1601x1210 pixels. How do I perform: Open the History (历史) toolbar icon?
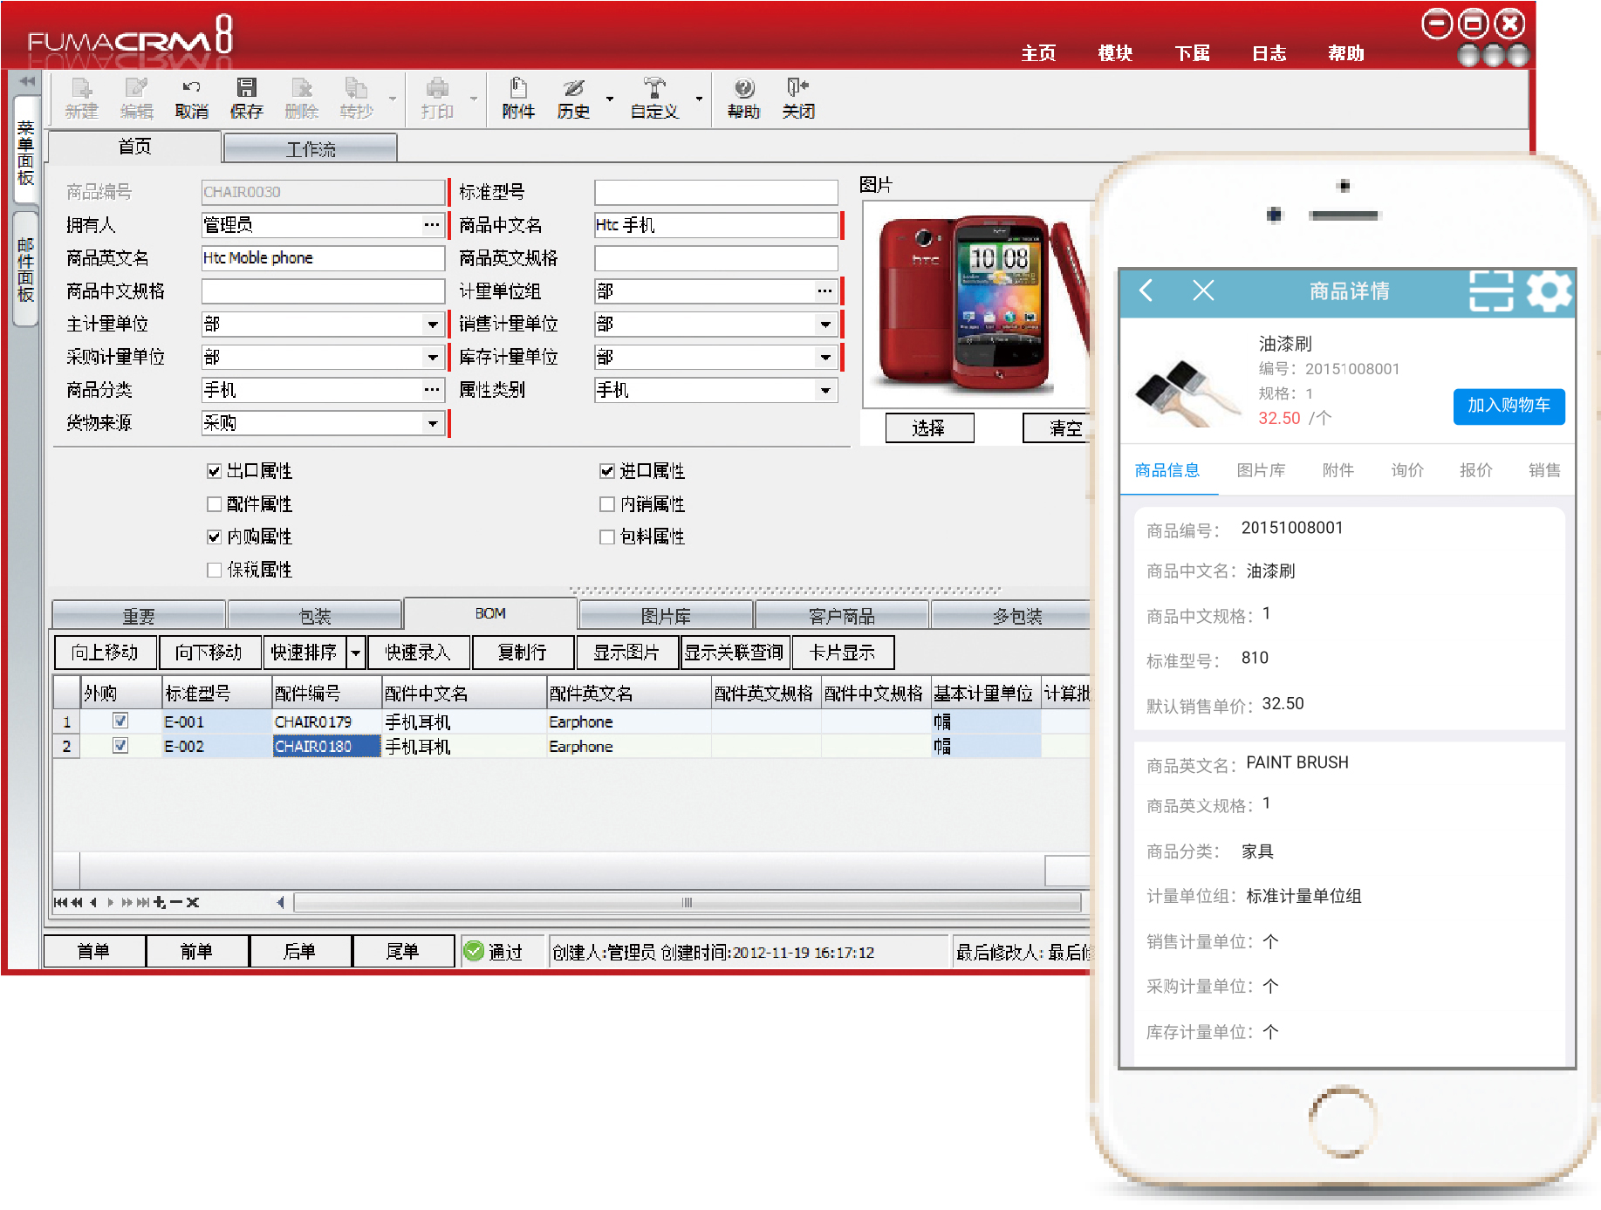pos(573,89)
